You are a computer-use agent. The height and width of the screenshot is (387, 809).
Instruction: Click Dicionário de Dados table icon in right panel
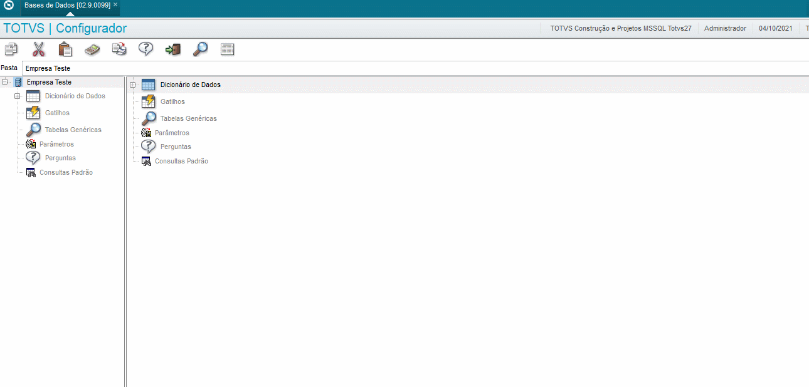pyautogui.click(x=149, y=85)
